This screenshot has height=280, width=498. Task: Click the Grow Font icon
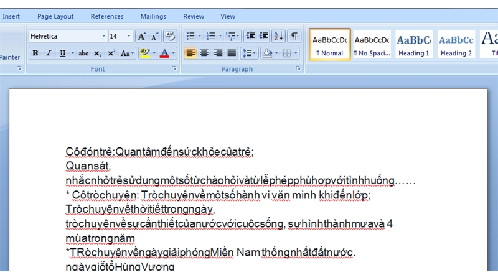tap(142, 36)
